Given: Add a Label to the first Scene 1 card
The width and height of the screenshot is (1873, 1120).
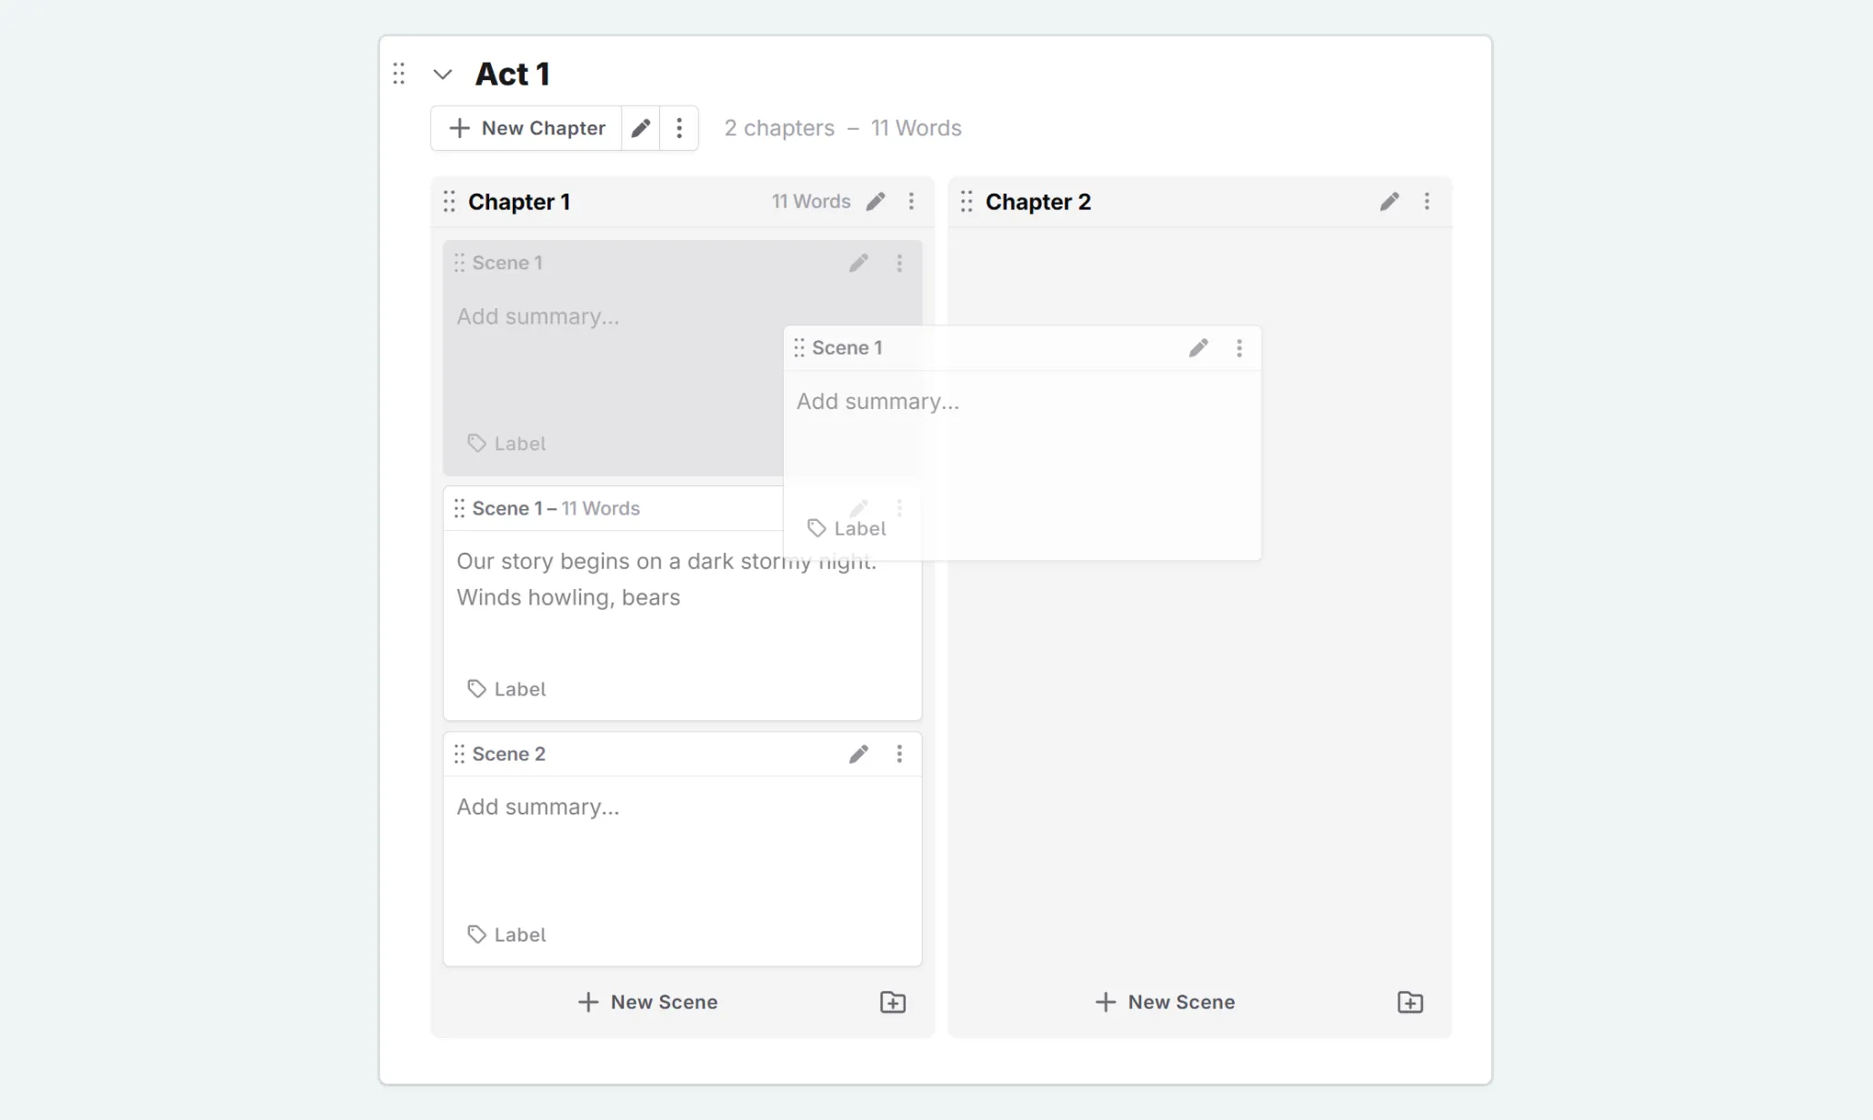Looking at the screenshot, I should click(x=506, y=443).
